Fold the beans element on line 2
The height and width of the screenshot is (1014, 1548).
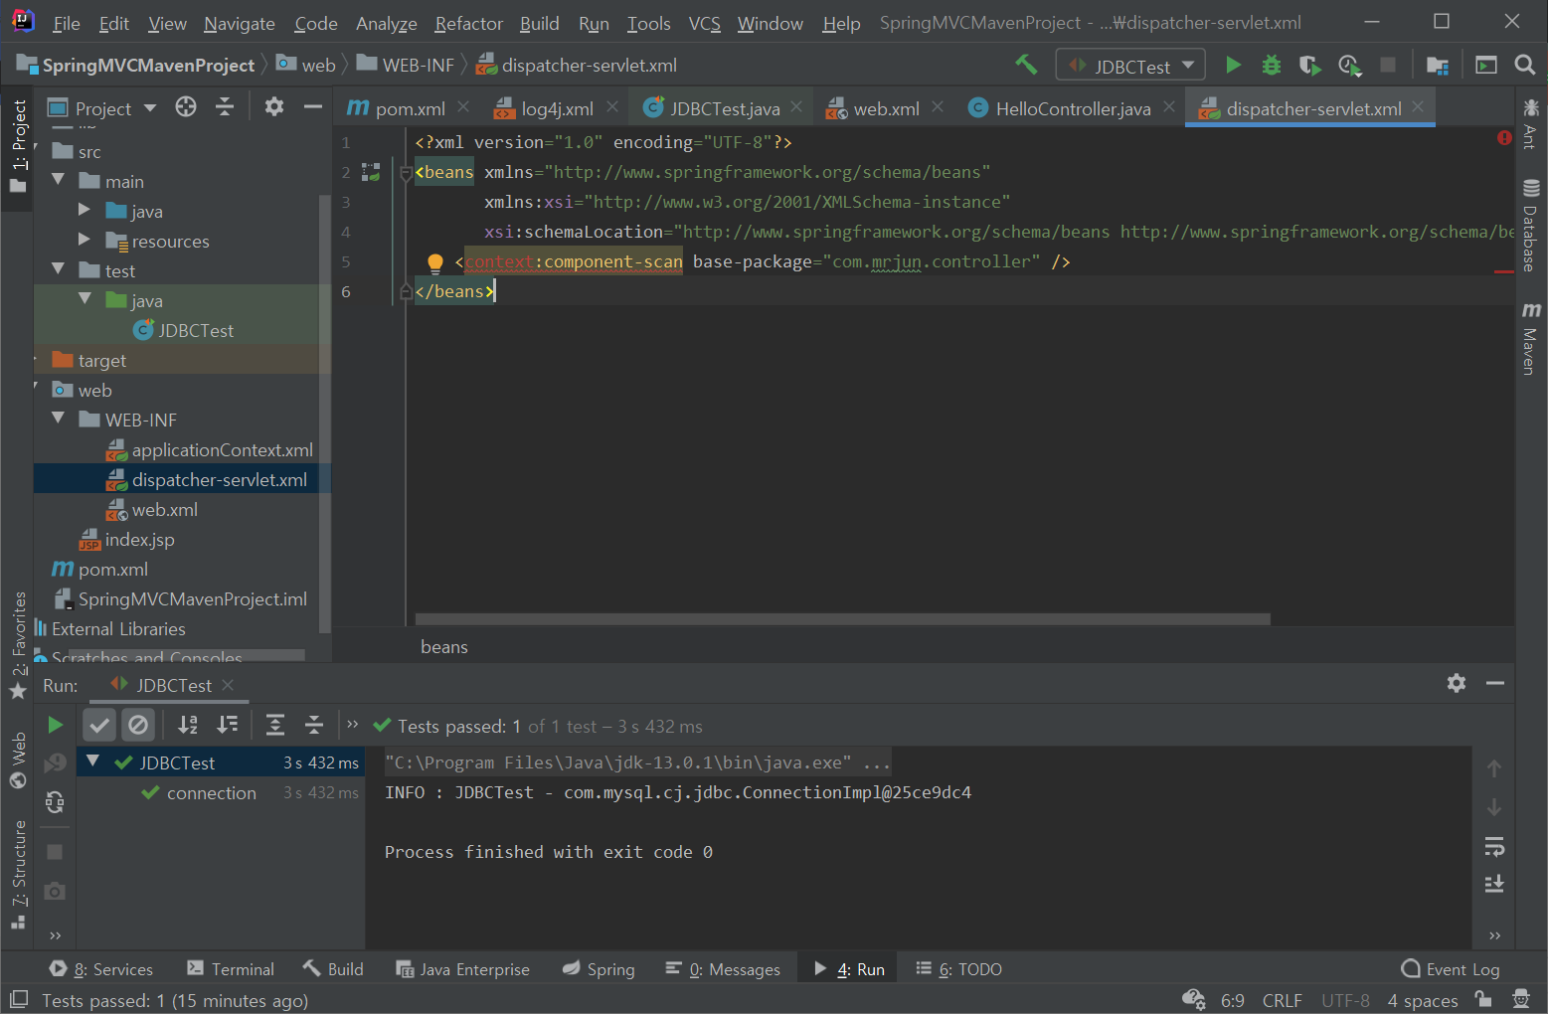(x=406, y=173)
